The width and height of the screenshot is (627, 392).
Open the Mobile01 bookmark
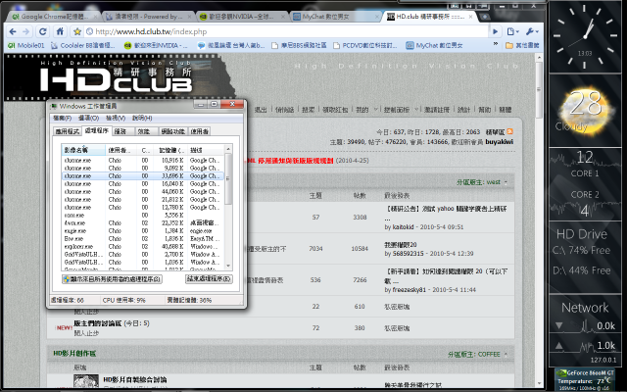click(26, 46)
